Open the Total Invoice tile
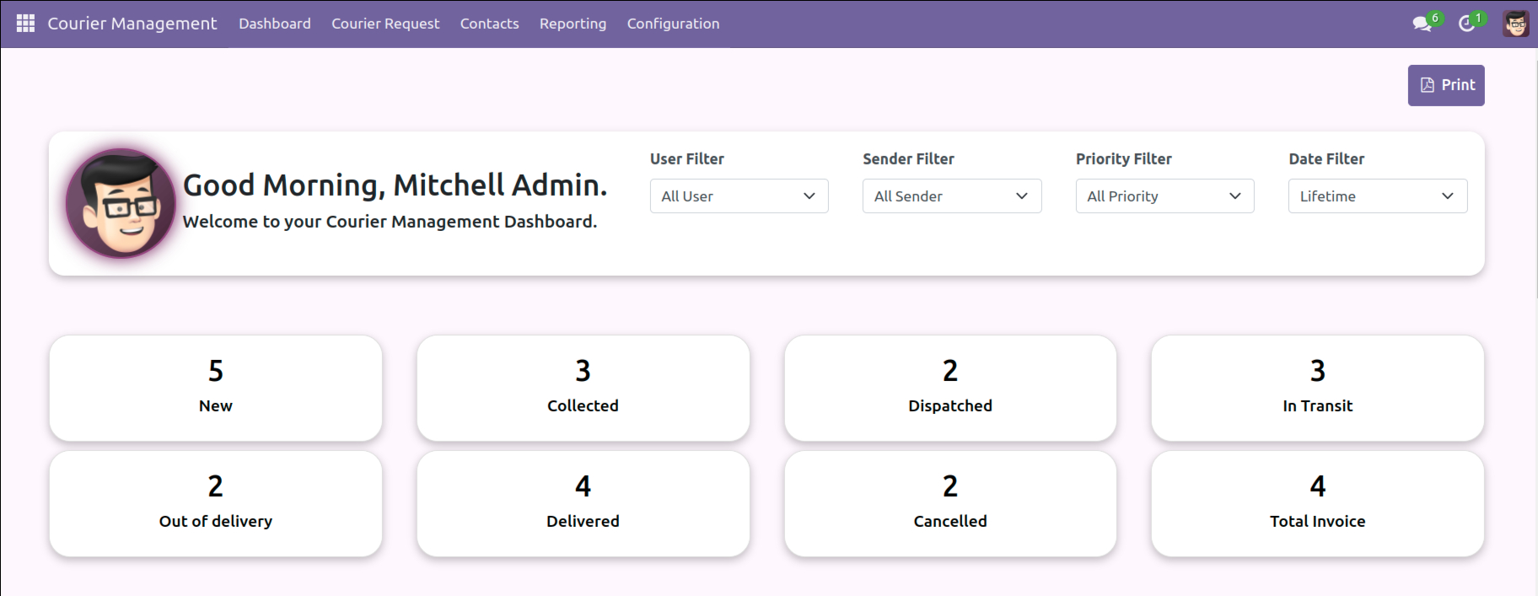The height and width of the screenshot is (596, 1538). tap(1317, 504)
